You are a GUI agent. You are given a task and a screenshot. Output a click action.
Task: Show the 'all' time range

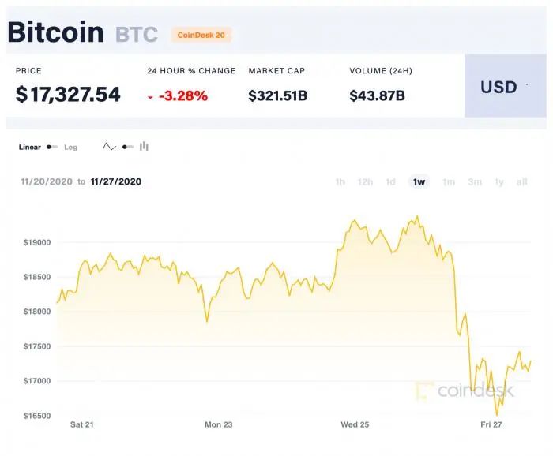521,181
